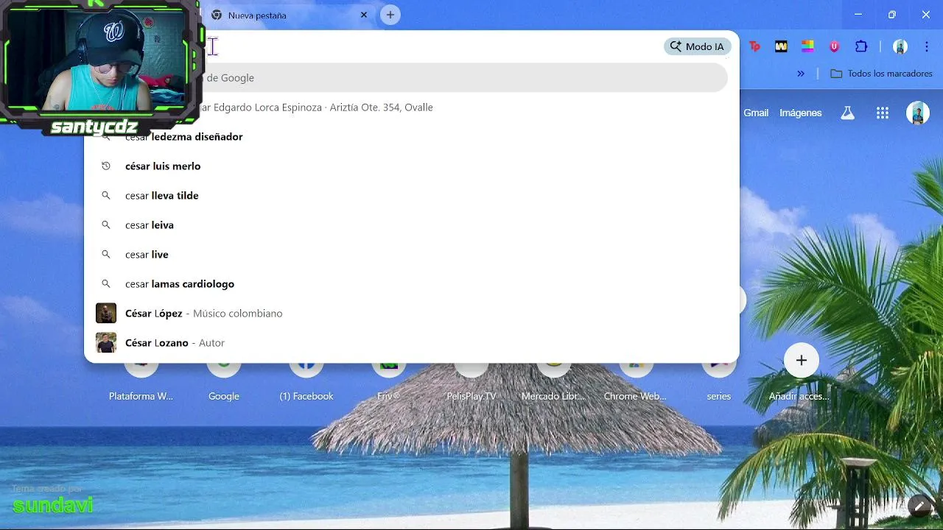
Task: Click the pink U extension icon
Action: pyautogui.click(x=834, y=46)
